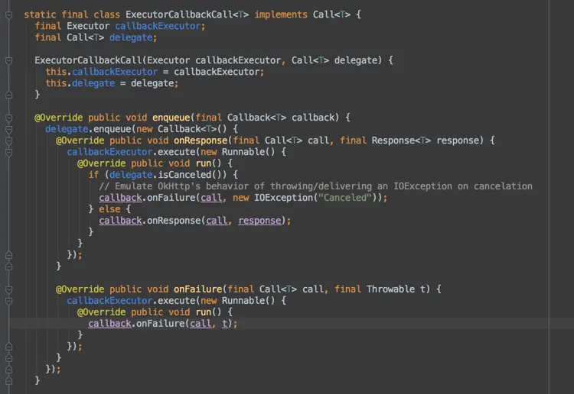Image resolution: width=574 pixels, height=394 pixels.
Task: Click 'new Callback<T>()' in delegate.enqueue call
Action: (x=181, y=129)
